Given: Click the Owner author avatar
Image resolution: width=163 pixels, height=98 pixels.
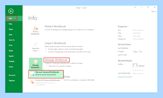Looking at the screenshot, I should [x=135, y=66].
